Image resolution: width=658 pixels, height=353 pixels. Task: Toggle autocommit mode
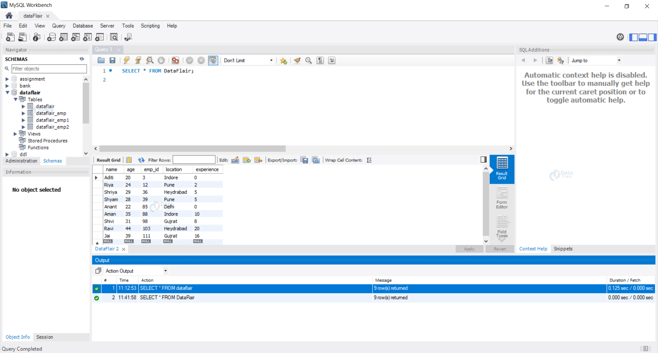tap(213, 60)
